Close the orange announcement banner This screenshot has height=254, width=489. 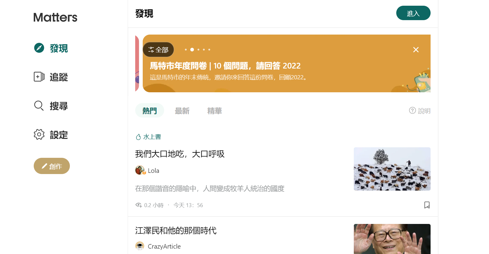pyautogui.click(x=416, y=50)
